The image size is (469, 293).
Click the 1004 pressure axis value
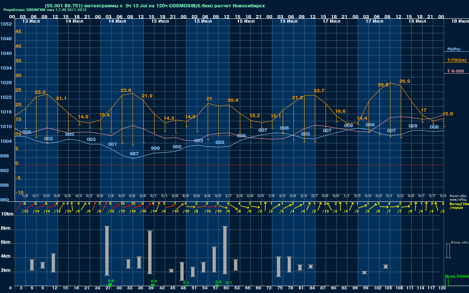(6, 141)
